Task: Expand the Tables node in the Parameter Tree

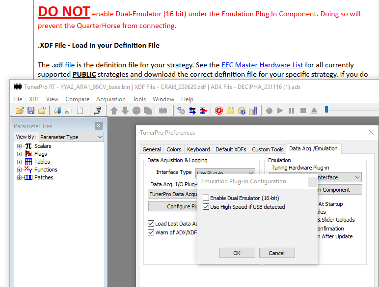Action: (x=20, y=162)
